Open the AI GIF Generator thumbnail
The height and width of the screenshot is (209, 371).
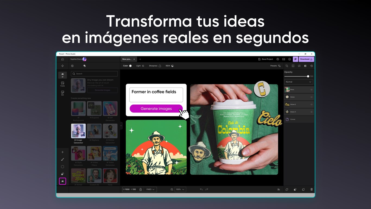click(x=110, y=109)
